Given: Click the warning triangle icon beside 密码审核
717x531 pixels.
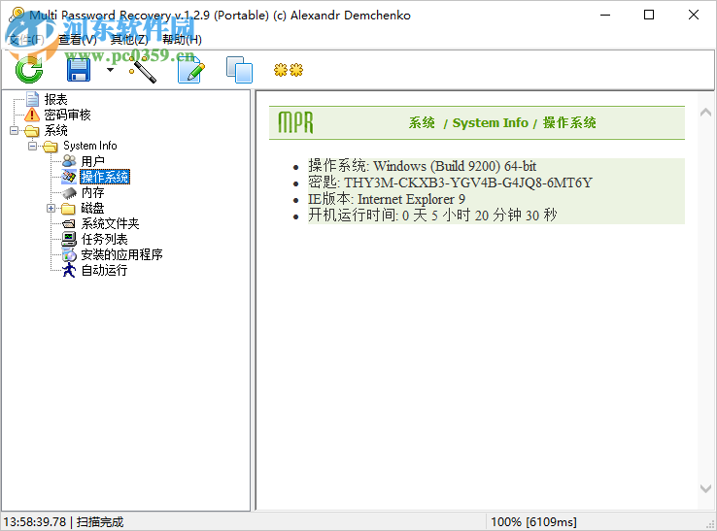Looking at the screenshot, I should (x=32, y=115).
